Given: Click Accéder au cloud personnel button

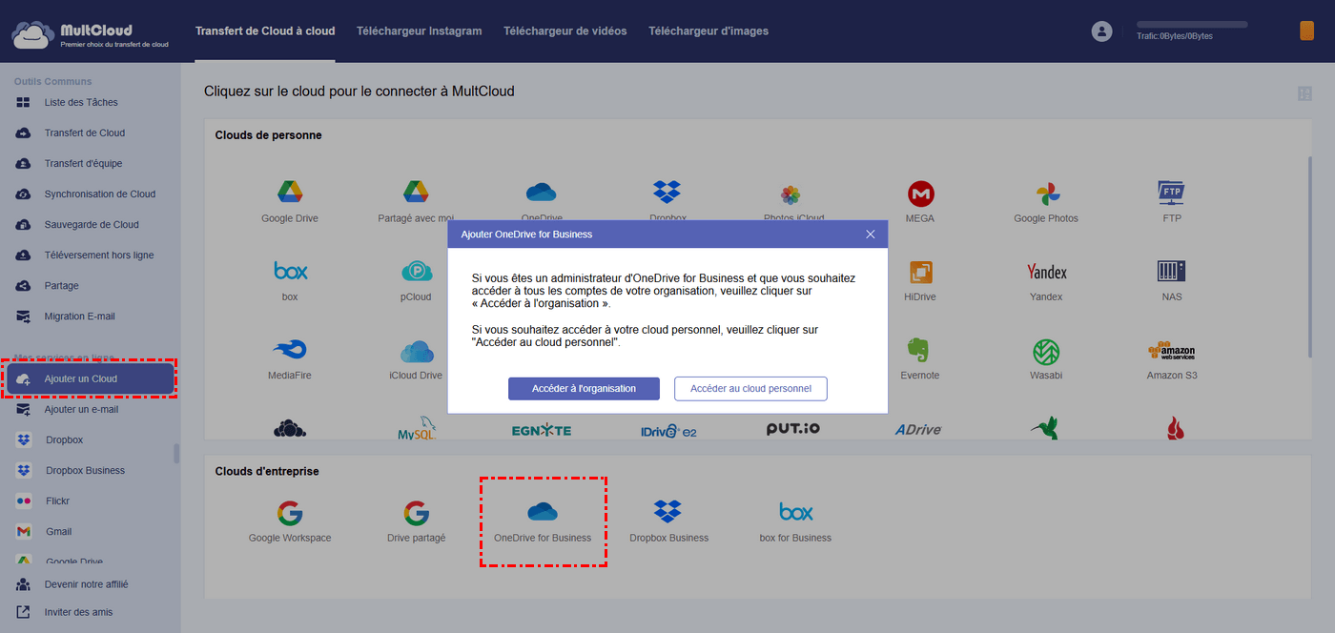Looking at the screenshot, I should coord(750,388).
